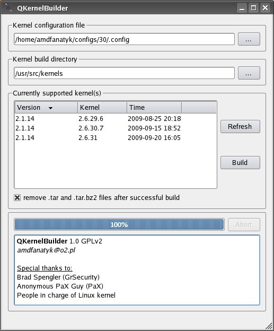Screen dimensions: 274x331
Task: Click the Refresh button
Action: 240,127
